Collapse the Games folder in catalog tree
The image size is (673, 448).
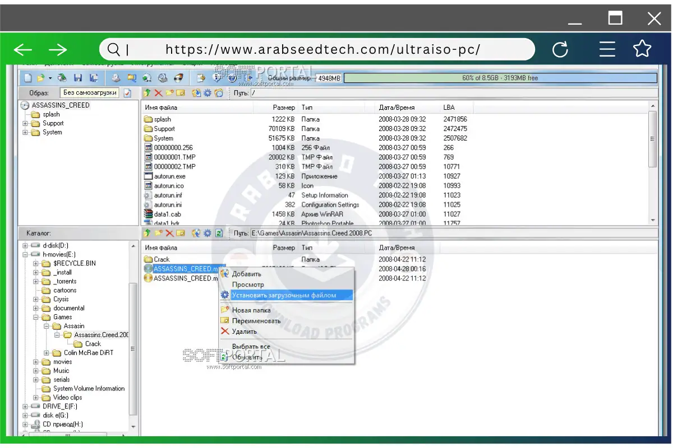coord(36,317)
